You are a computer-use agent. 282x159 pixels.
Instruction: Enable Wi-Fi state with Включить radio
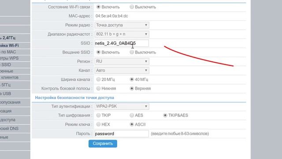coord(98,7)
